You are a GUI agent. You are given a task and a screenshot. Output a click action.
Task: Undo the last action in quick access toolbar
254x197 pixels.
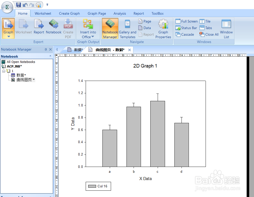[25, 5]
